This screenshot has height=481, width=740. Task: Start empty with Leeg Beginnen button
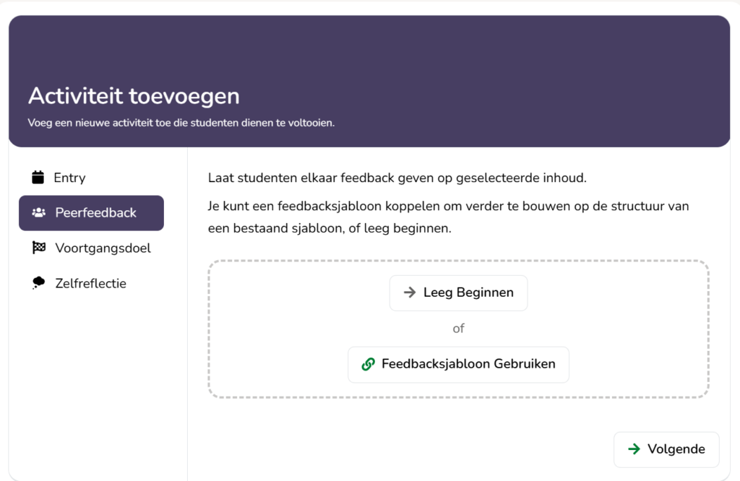pos(458,292)
